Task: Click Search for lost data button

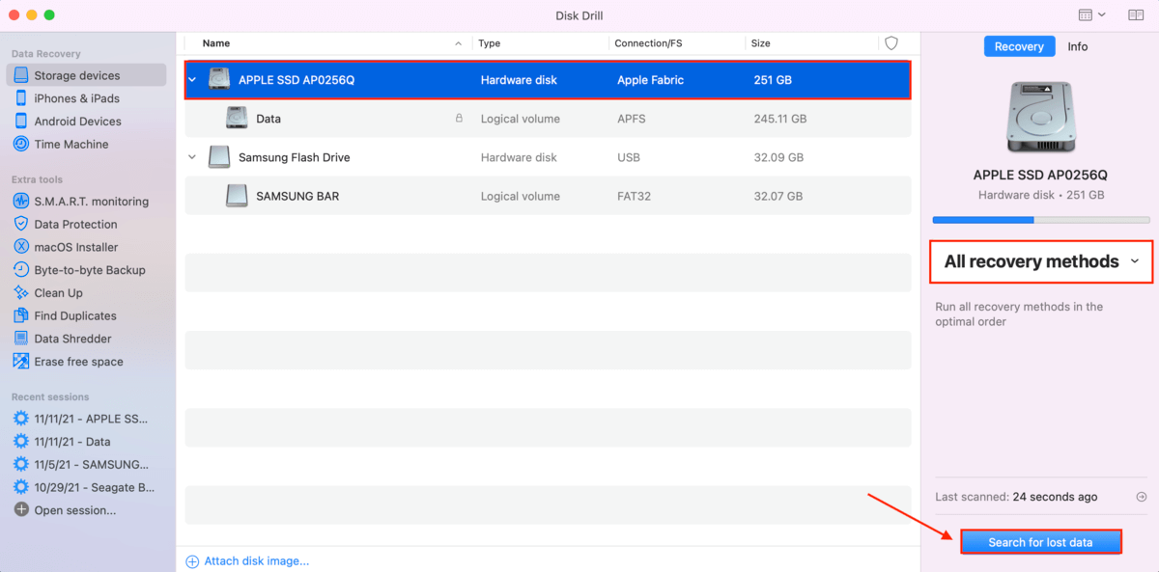Action: (1041, 542)
